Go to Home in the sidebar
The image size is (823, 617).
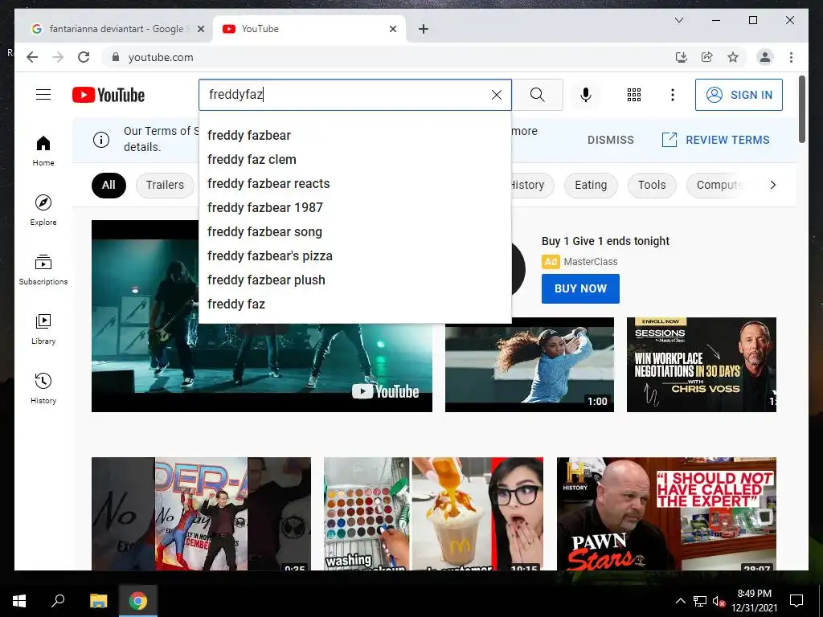click(43, 151)
